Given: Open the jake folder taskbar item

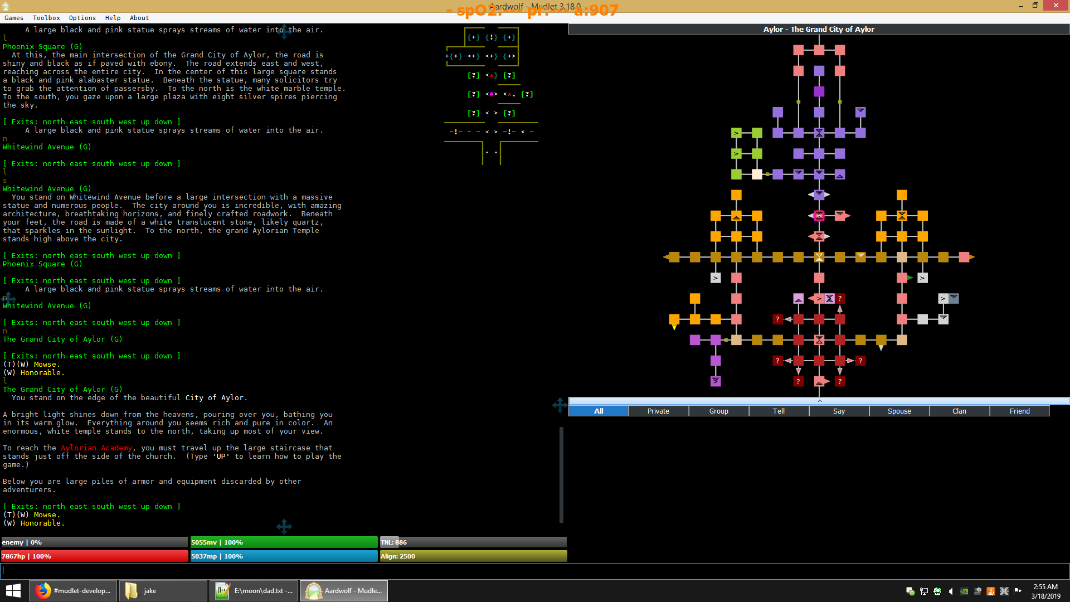Looking at the screenshot, I should (163, 591).
